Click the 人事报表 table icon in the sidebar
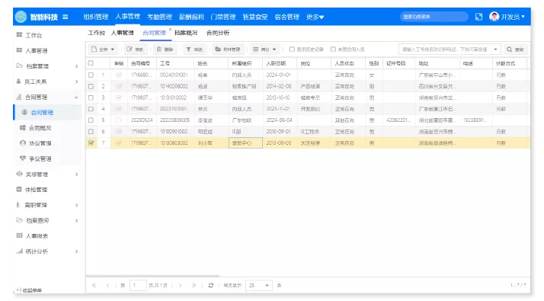Image resolution: width=544 pixels, height=301 pixels. 20,235
